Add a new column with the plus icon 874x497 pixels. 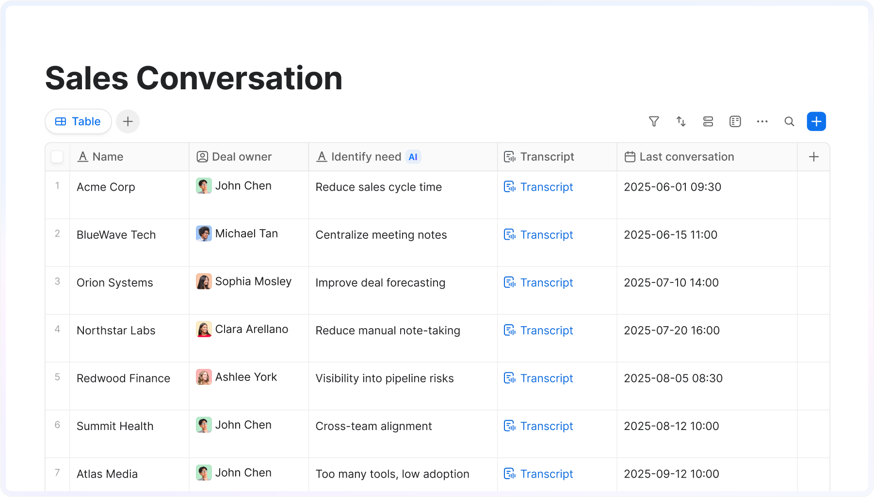pos(814,157)
